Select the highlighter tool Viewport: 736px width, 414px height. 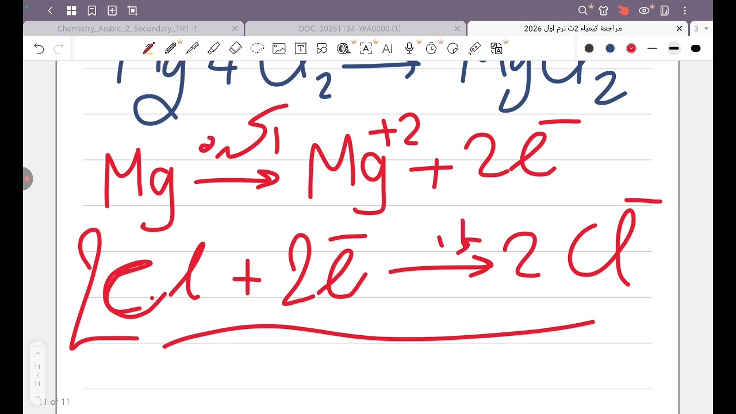point(213,48)
